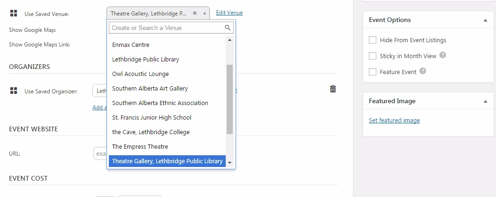Open help icon beside Feature Event

pos(422,71)
